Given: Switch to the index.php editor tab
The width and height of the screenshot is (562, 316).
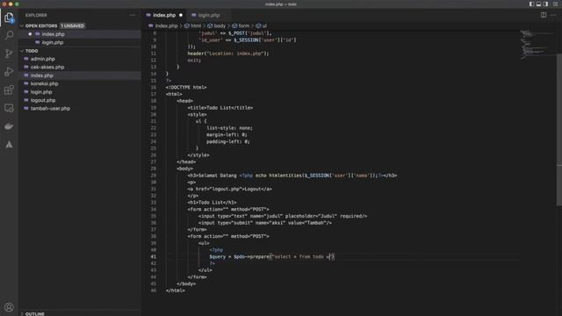Looking at the screenshot, I should coord(164,15).
